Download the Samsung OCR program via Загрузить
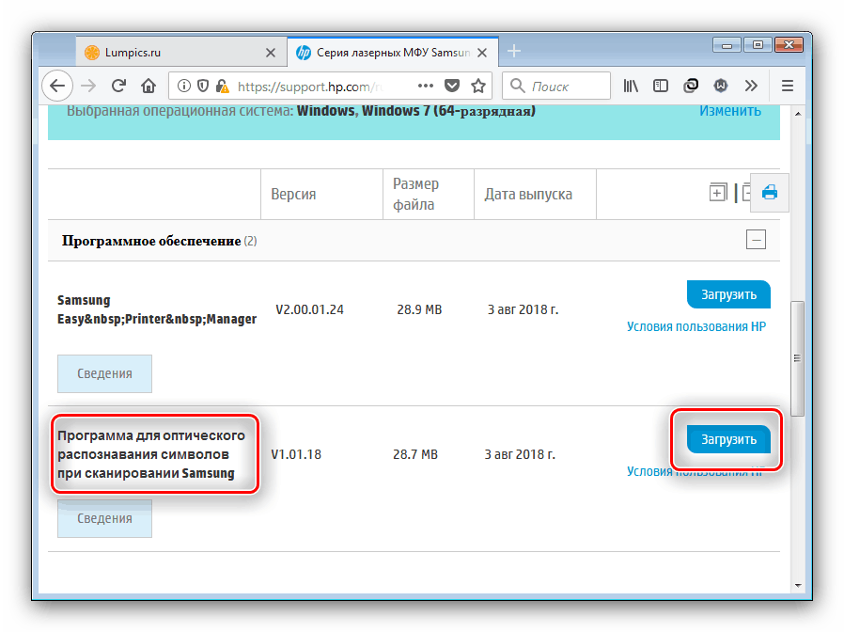This screenshot has height=632, width=844. 728,439
